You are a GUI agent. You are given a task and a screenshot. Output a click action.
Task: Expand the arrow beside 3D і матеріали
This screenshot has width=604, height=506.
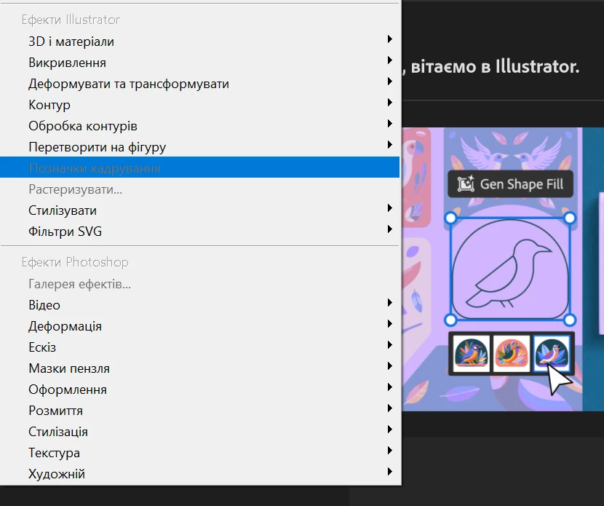coord(390,39)
